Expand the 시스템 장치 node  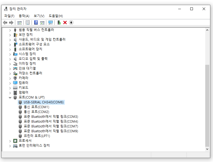(x=10, y=54)
